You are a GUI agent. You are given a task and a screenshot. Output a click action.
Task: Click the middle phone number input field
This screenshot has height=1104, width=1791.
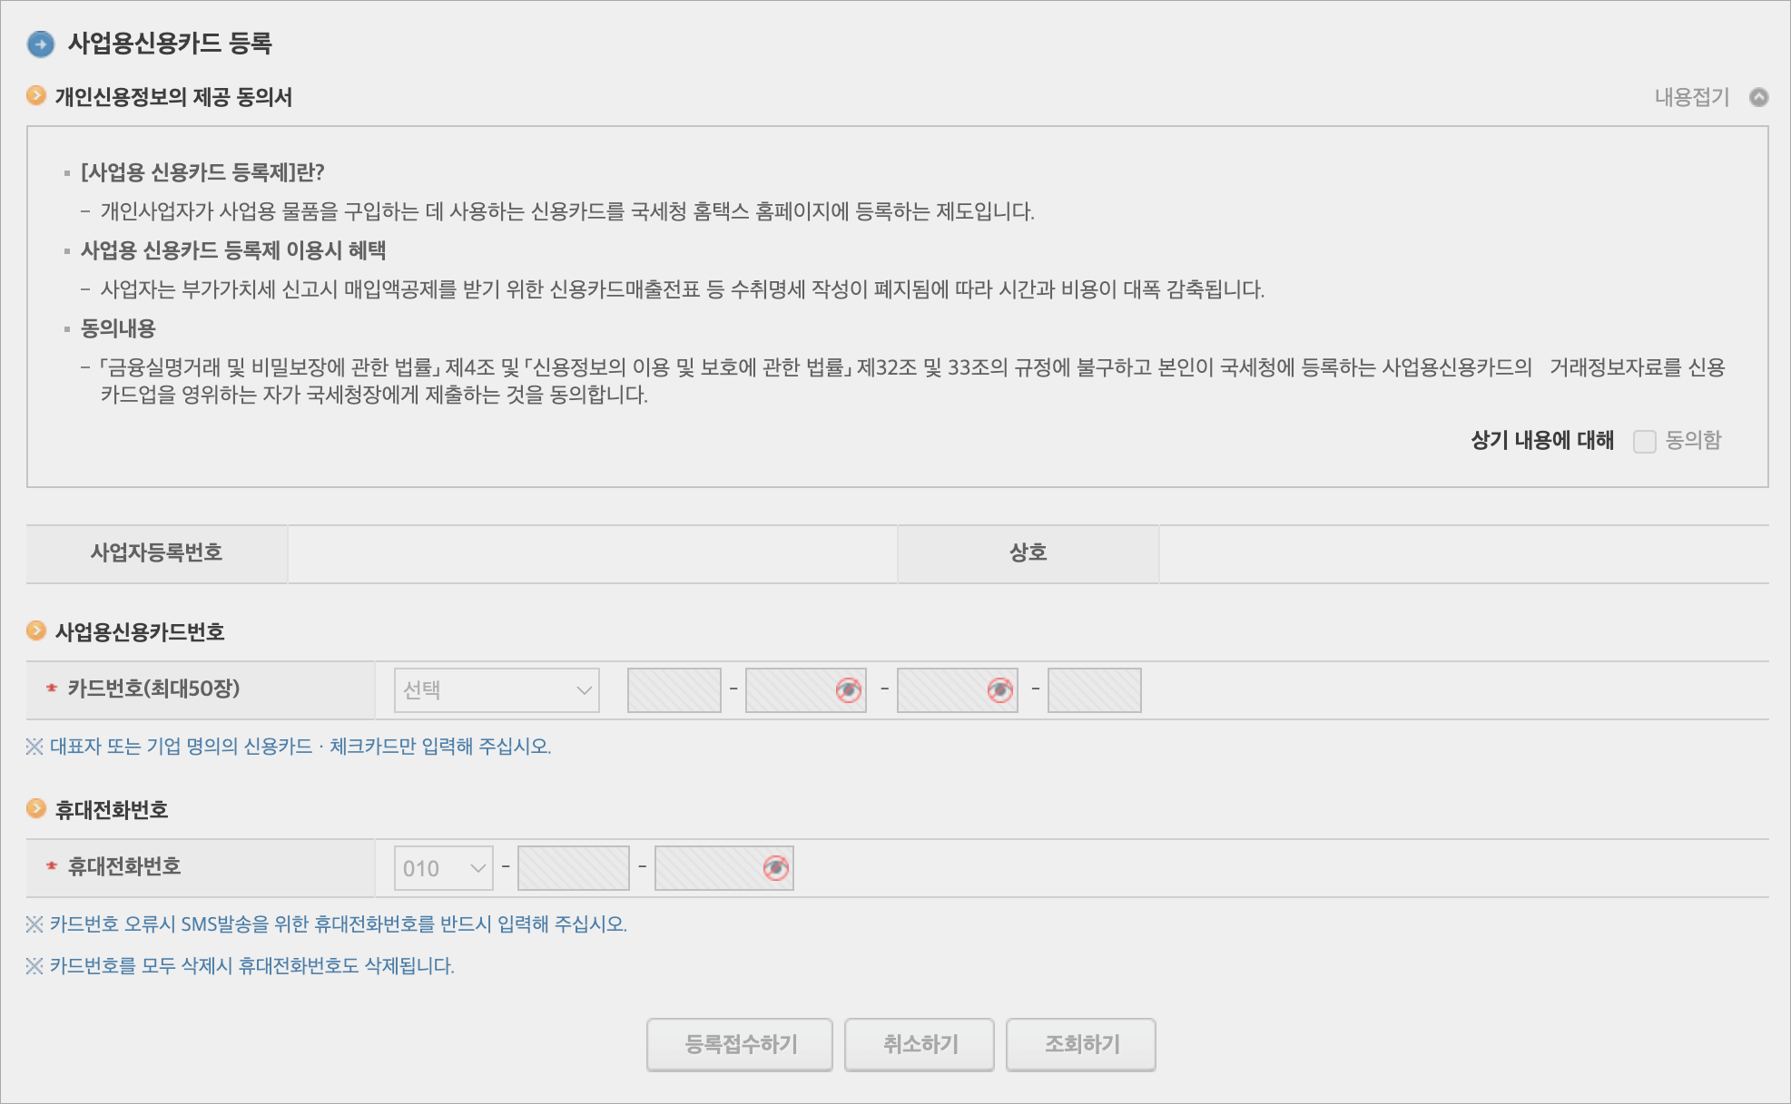[573, 868]
